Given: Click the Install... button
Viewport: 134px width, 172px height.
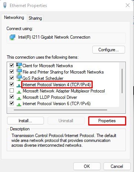Looking at the screenshot, I should (x=25, y=121).
